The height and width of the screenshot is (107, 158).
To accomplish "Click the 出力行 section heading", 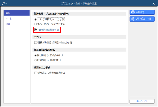I will point(37,37).
